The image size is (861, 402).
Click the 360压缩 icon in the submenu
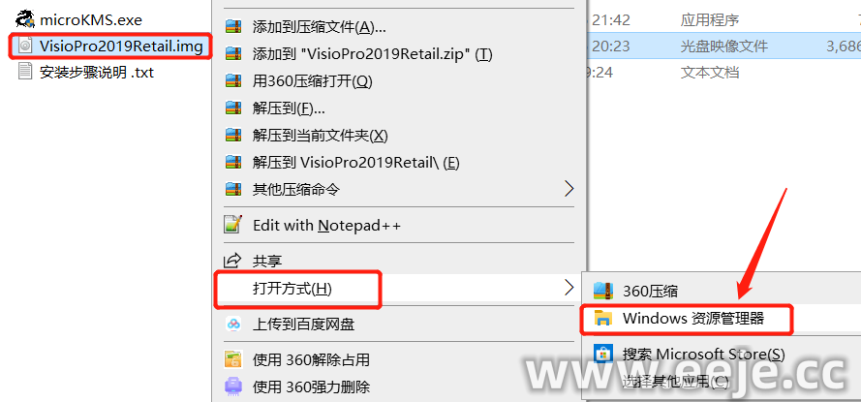(603, 291)
